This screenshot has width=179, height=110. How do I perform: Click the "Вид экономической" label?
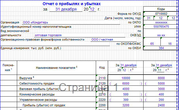tap(15, 31)
